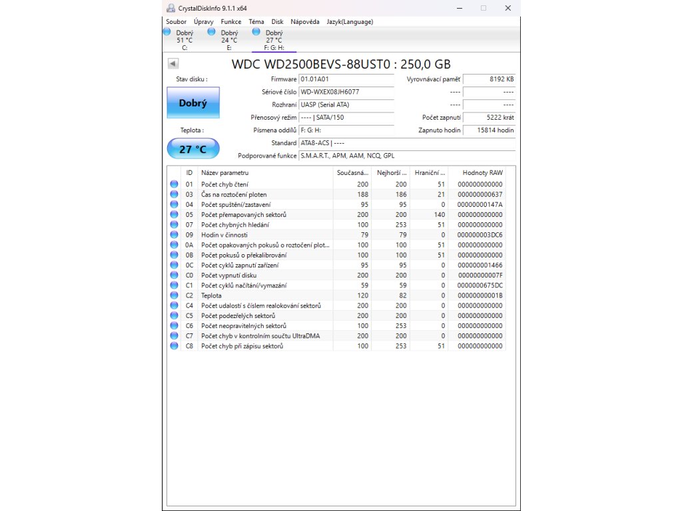Click the blue status icon for attribute 01
The image size is (682, 511).
[174, 184]
